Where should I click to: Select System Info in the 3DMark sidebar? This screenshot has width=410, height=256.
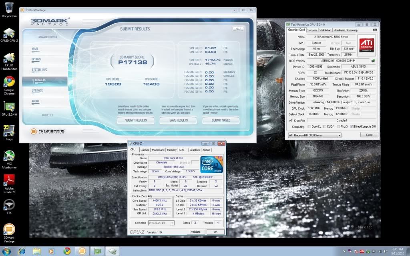(x=40, y=70)
